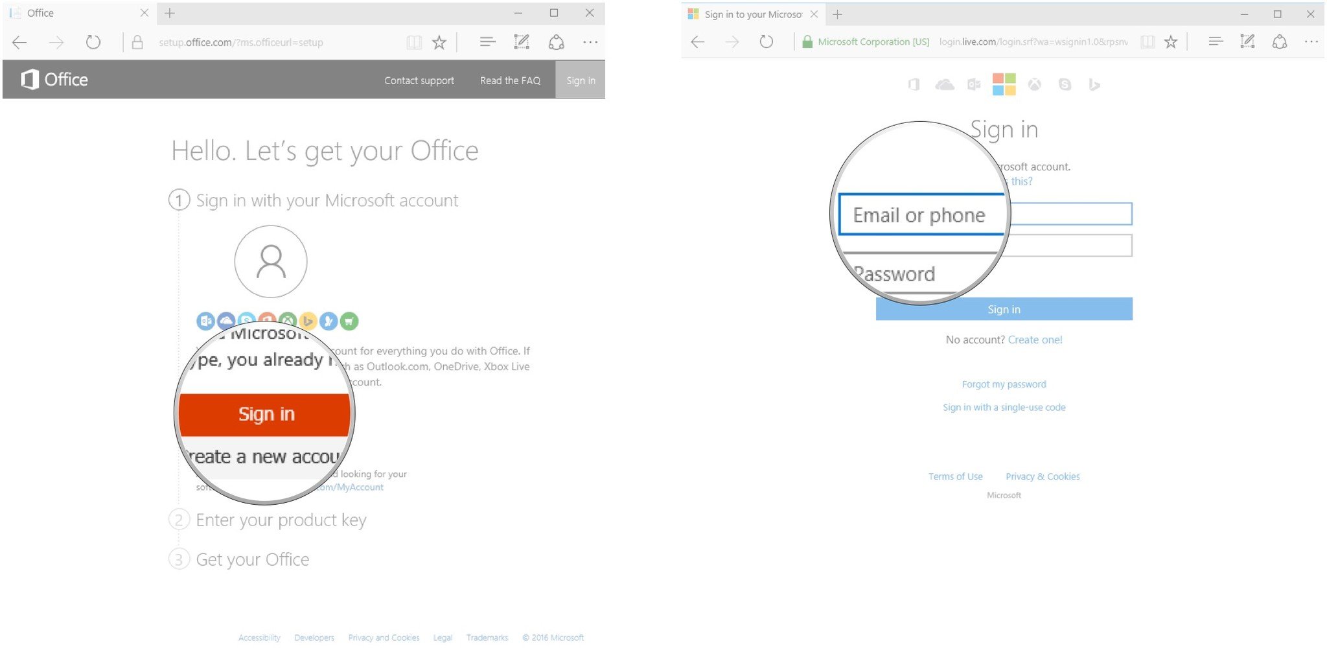Choose 'Sign in with a single-use code'

tap(1004, 408)
